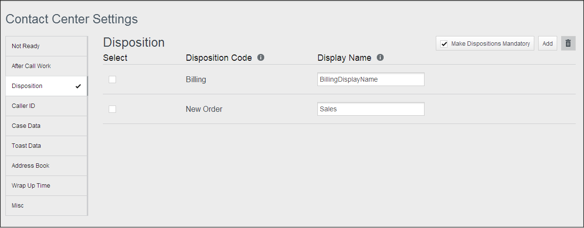The image size is (584, 228).
Task: Switch to After Call Work tab
Action: 46,66
